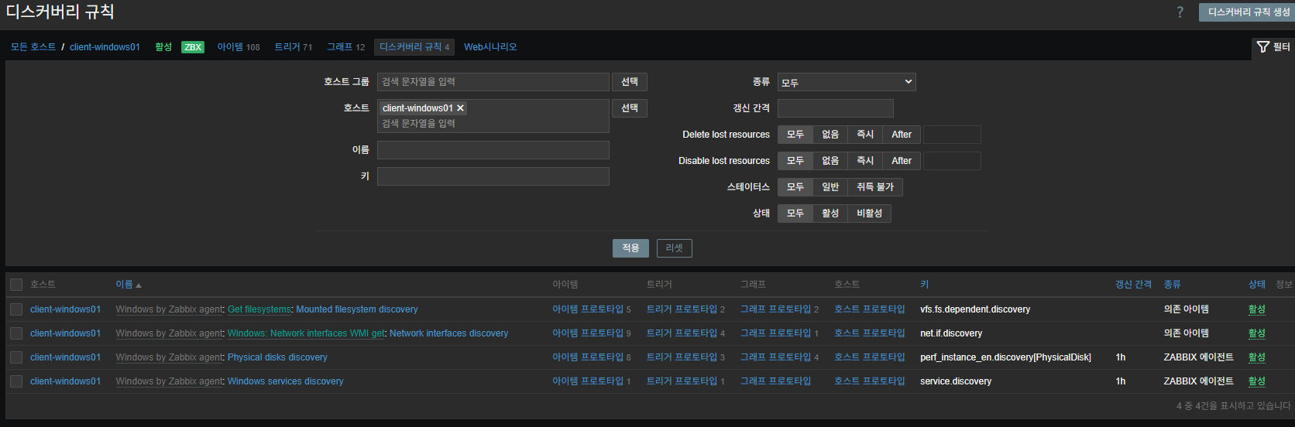Open the 종류 type dropdown

point(847,82)
